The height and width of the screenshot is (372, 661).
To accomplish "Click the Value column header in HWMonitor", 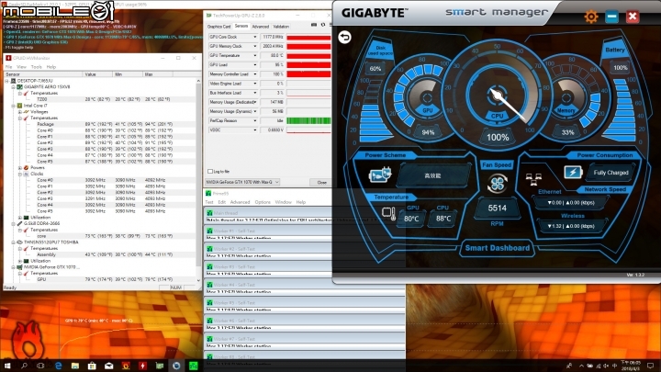I will 98,74.
